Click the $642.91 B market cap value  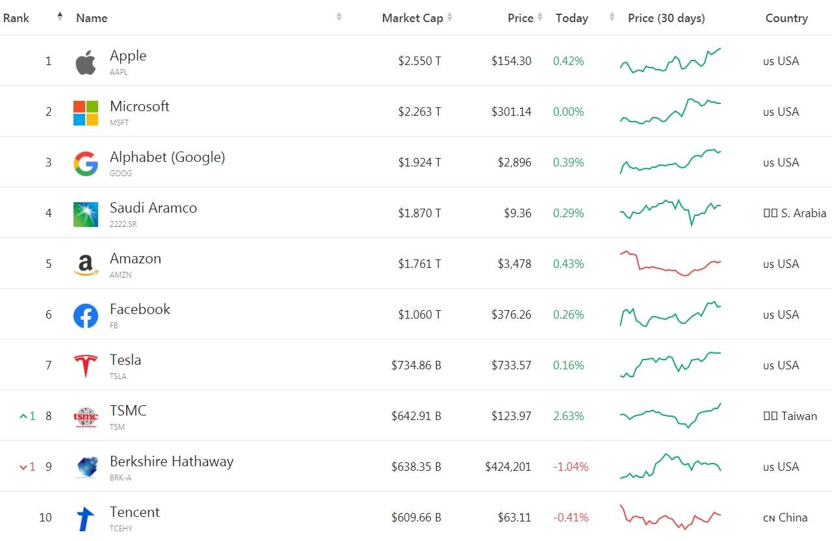416,416
